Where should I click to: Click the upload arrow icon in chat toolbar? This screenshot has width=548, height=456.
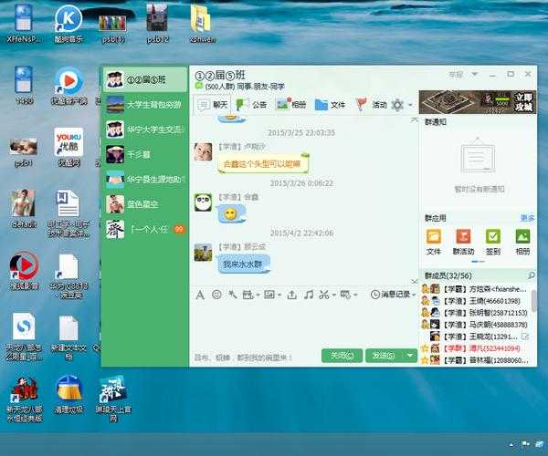pyautogui.click(x=292, y=295)
